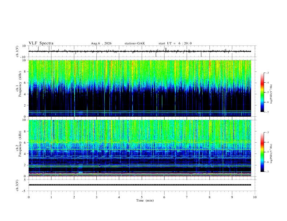Click the 8 minute tick on time axis

pos(209,197)
